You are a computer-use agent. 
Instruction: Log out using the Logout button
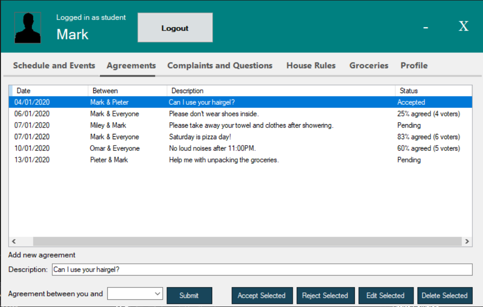(175, 28)
